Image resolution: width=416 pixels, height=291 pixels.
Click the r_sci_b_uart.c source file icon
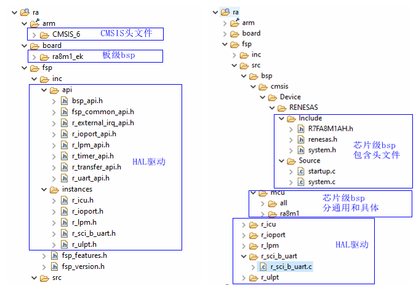pos(263,267)
